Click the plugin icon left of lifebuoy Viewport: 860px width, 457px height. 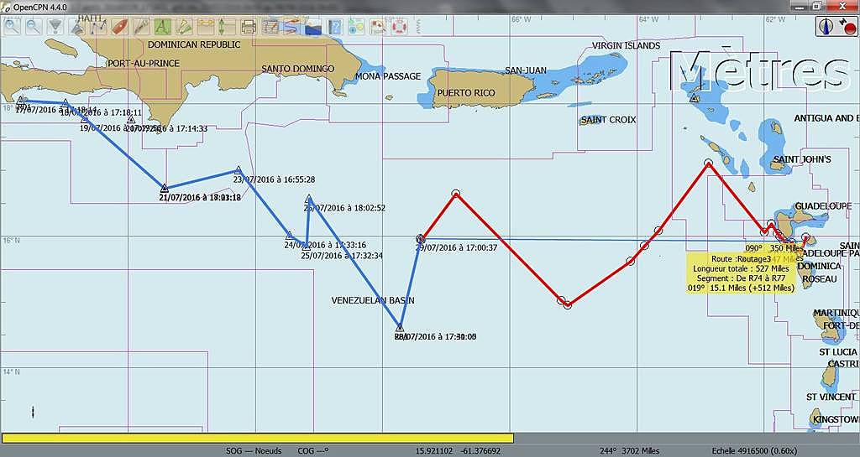[x=377, y=26]
